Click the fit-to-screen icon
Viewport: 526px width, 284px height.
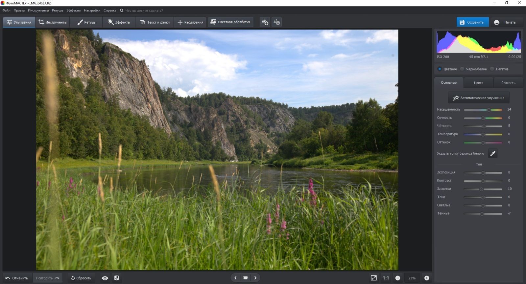point(374,278)
